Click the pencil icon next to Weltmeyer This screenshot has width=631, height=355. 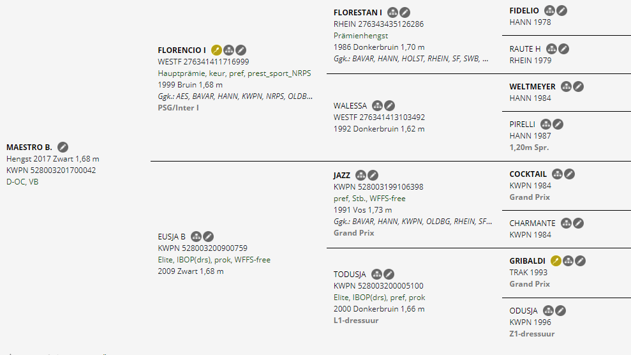click(579, 86)
